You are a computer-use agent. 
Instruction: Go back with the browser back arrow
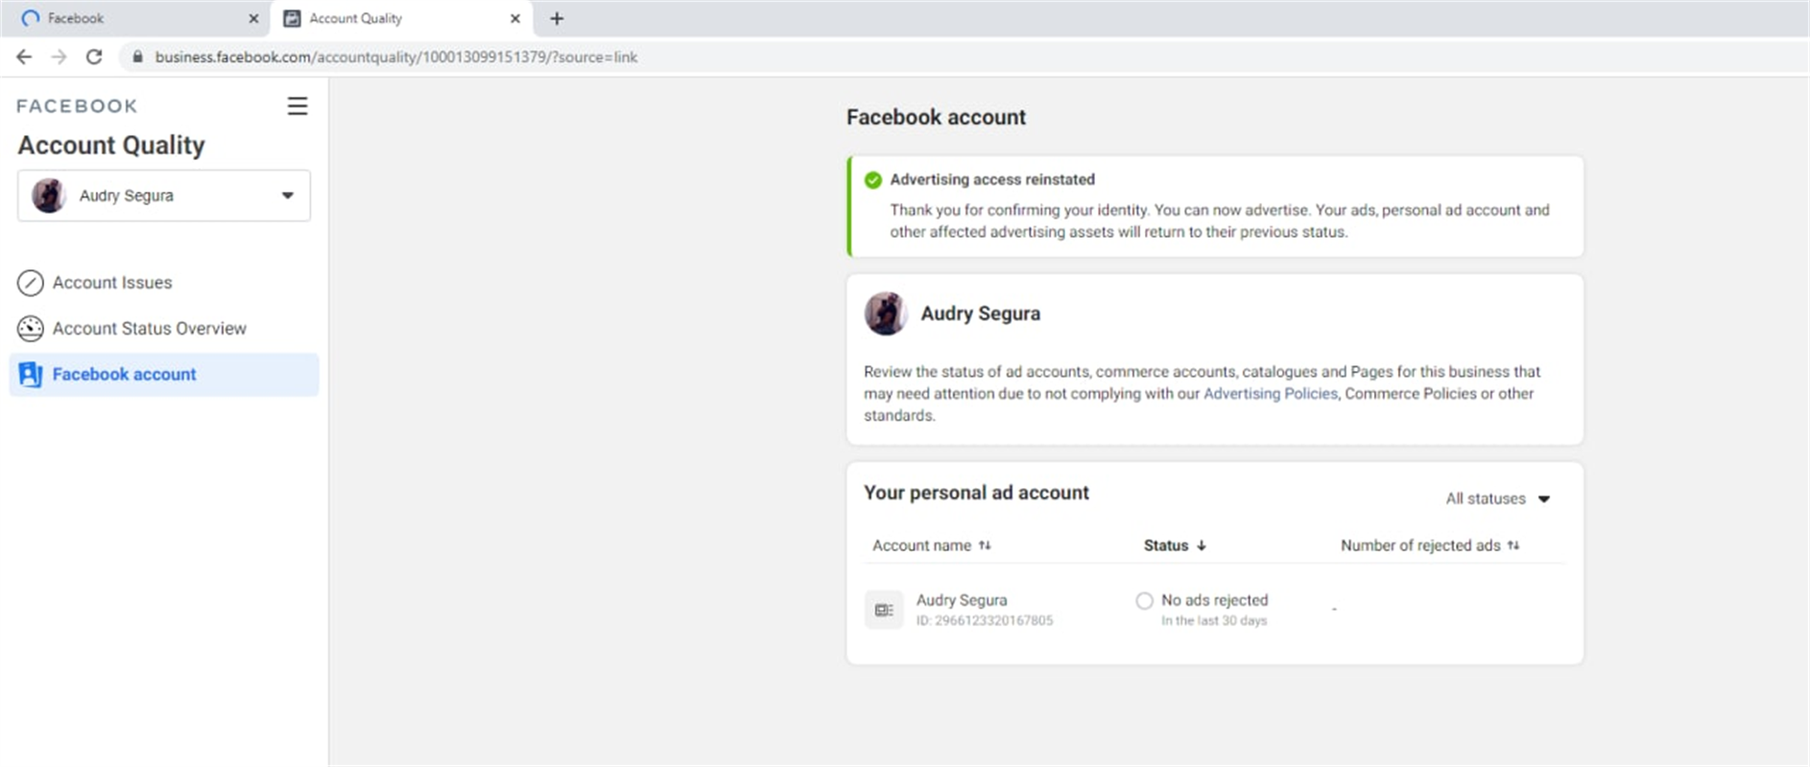[24, 57]
